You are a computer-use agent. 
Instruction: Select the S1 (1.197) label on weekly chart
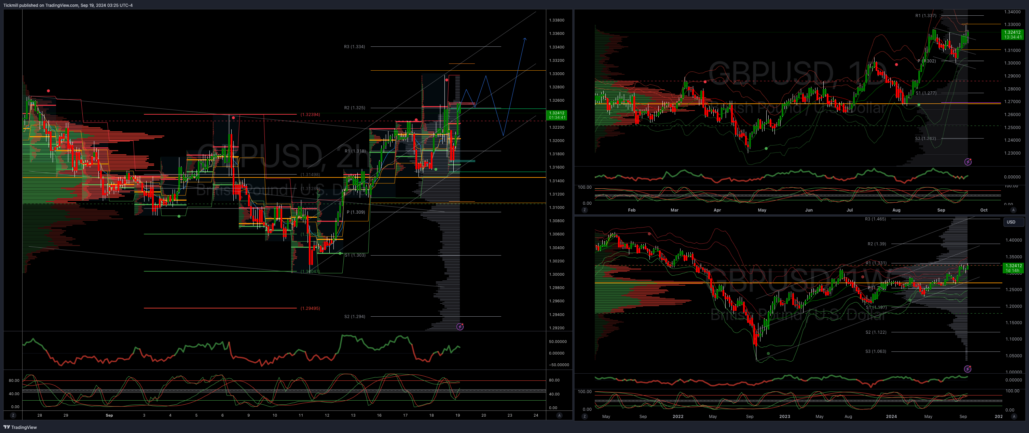876,307
